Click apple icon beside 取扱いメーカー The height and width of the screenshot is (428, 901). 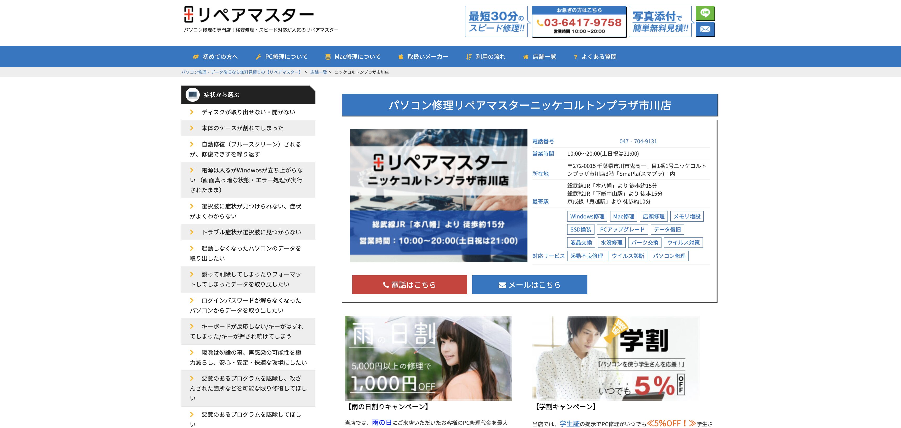pos(401,57)
